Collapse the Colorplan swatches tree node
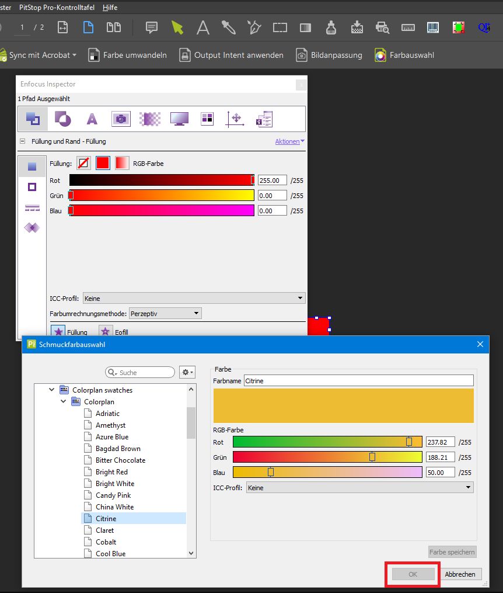Image resolution: width=503 pixels, height=593 pixels. [x=52, y=390]
